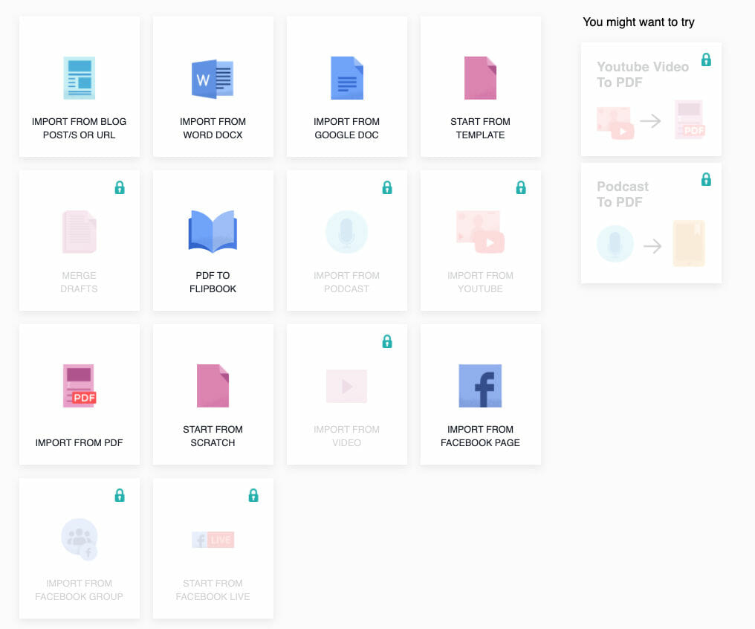This screenshot has height=629, width=755.
Task: Click the Start from Facebook Live icon
Action: [213, 539]
